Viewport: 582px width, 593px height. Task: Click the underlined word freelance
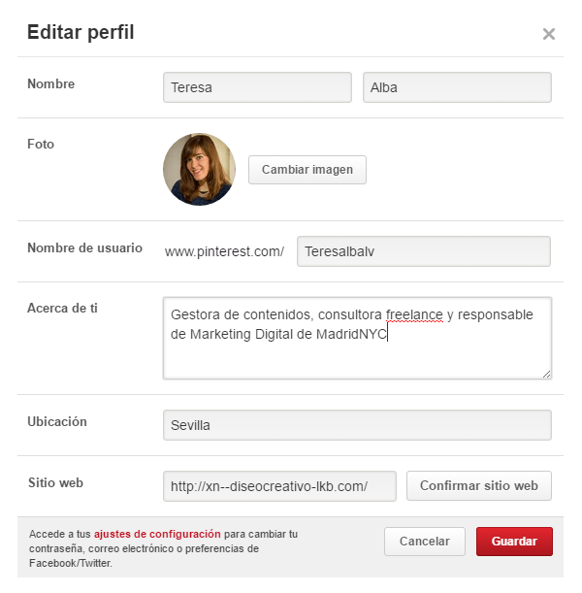coord(414,314)
